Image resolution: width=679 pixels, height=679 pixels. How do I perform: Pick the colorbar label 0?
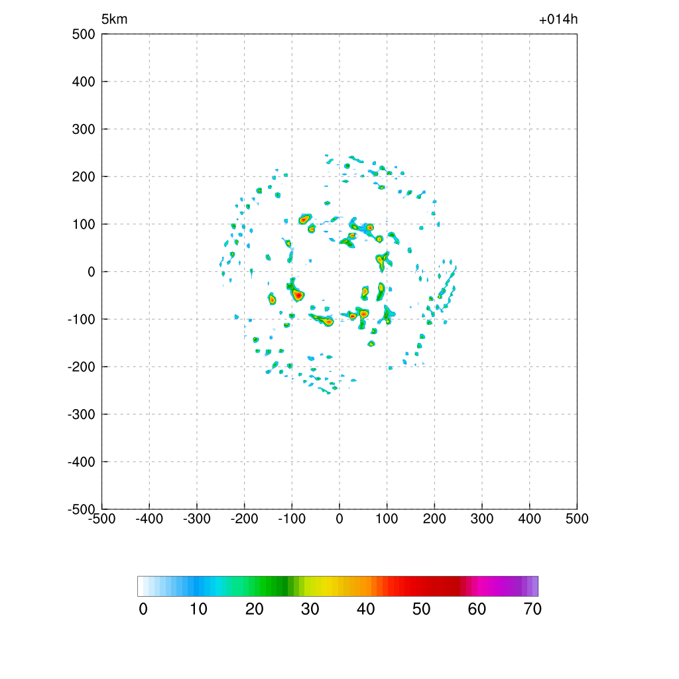click(143, 609)
